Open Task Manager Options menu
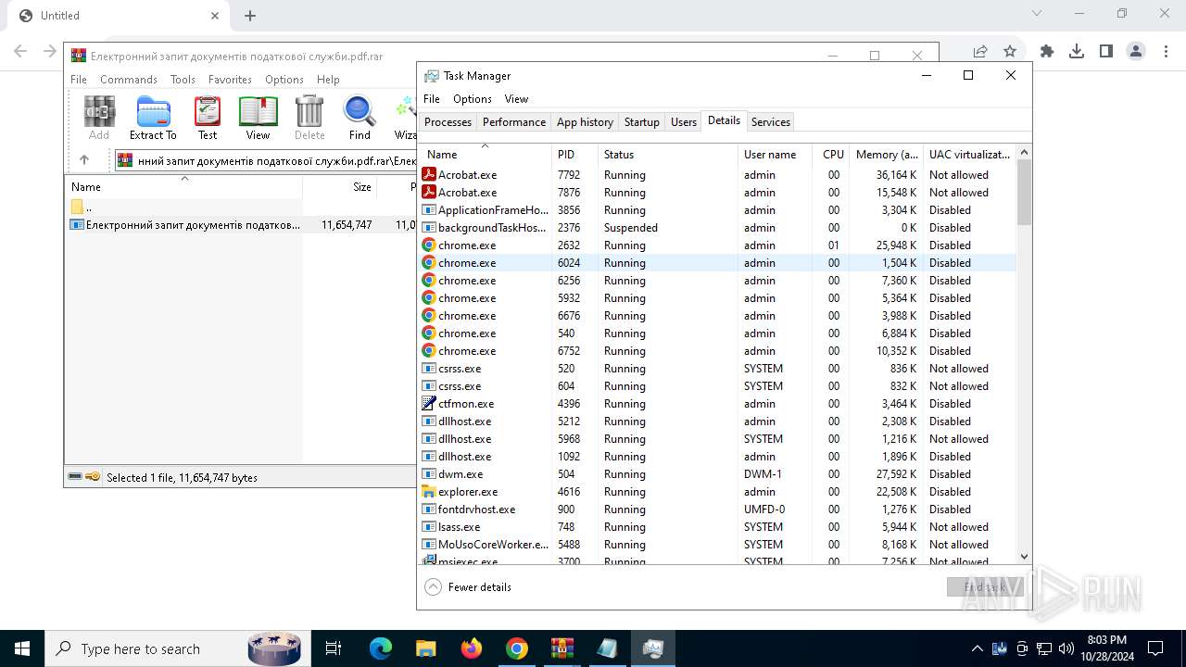The width and height of the screenshot is (1186, 667). (x=473, y=99)
